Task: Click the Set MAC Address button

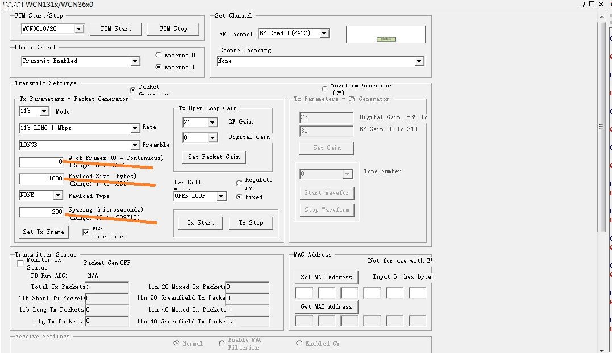Action: coord(326,278)
